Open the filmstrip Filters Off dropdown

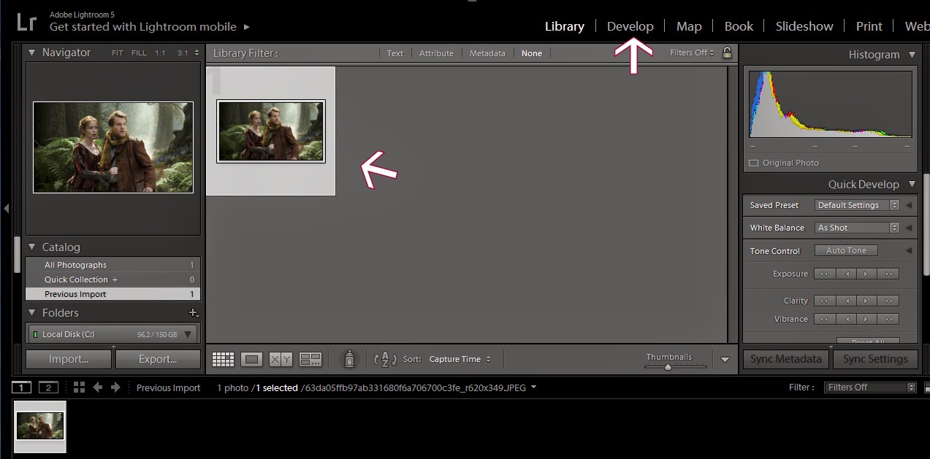pyautogui.click(x=870, y=387)
